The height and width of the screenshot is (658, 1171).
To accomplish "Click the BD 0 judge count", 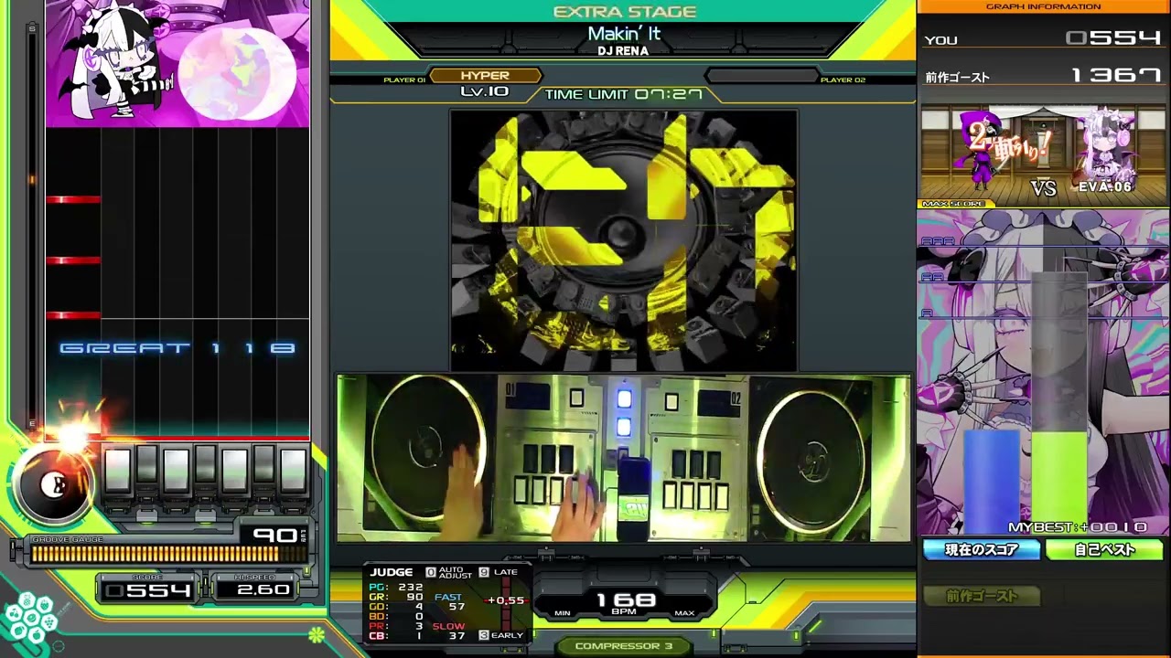I will click(396, 617).
